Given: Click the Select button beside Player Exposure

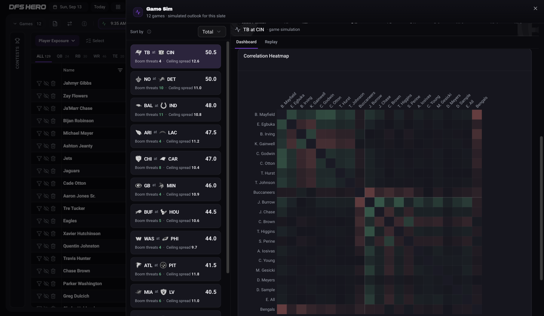Looking at the screenshot, I should pyautogui.click(x=95, y=41).
